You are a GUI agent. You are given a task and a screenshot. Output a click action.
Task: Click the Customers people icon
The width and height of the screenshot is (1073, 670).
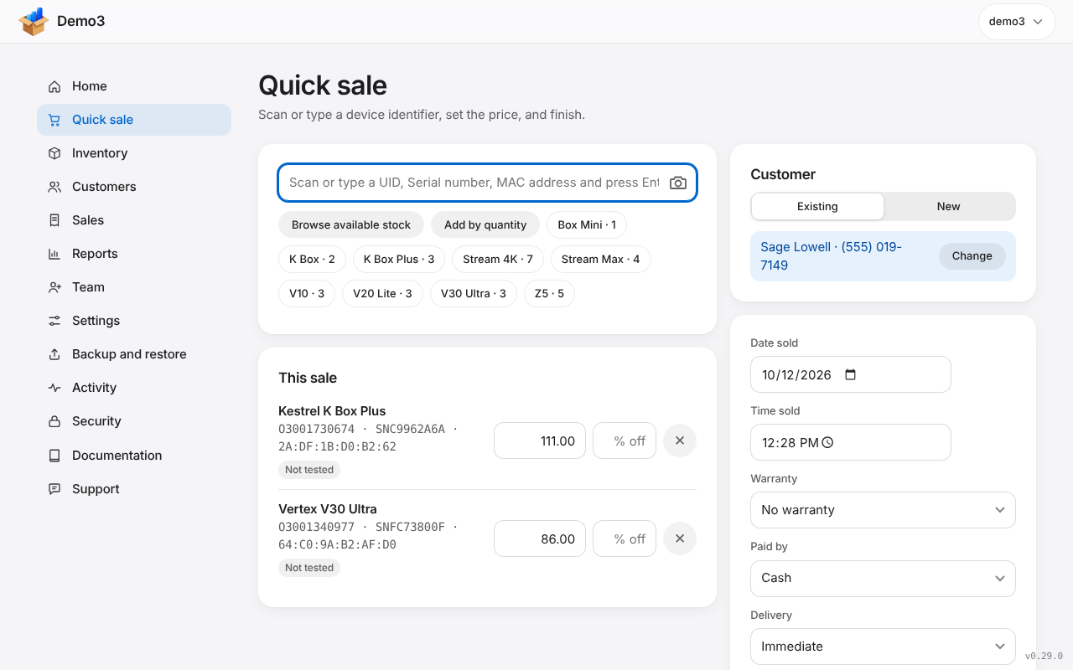(x=54, y=187)
